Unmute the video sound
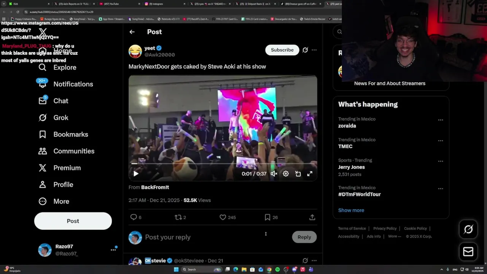This screenshot has height=274, width=487. tap(274, 174)
